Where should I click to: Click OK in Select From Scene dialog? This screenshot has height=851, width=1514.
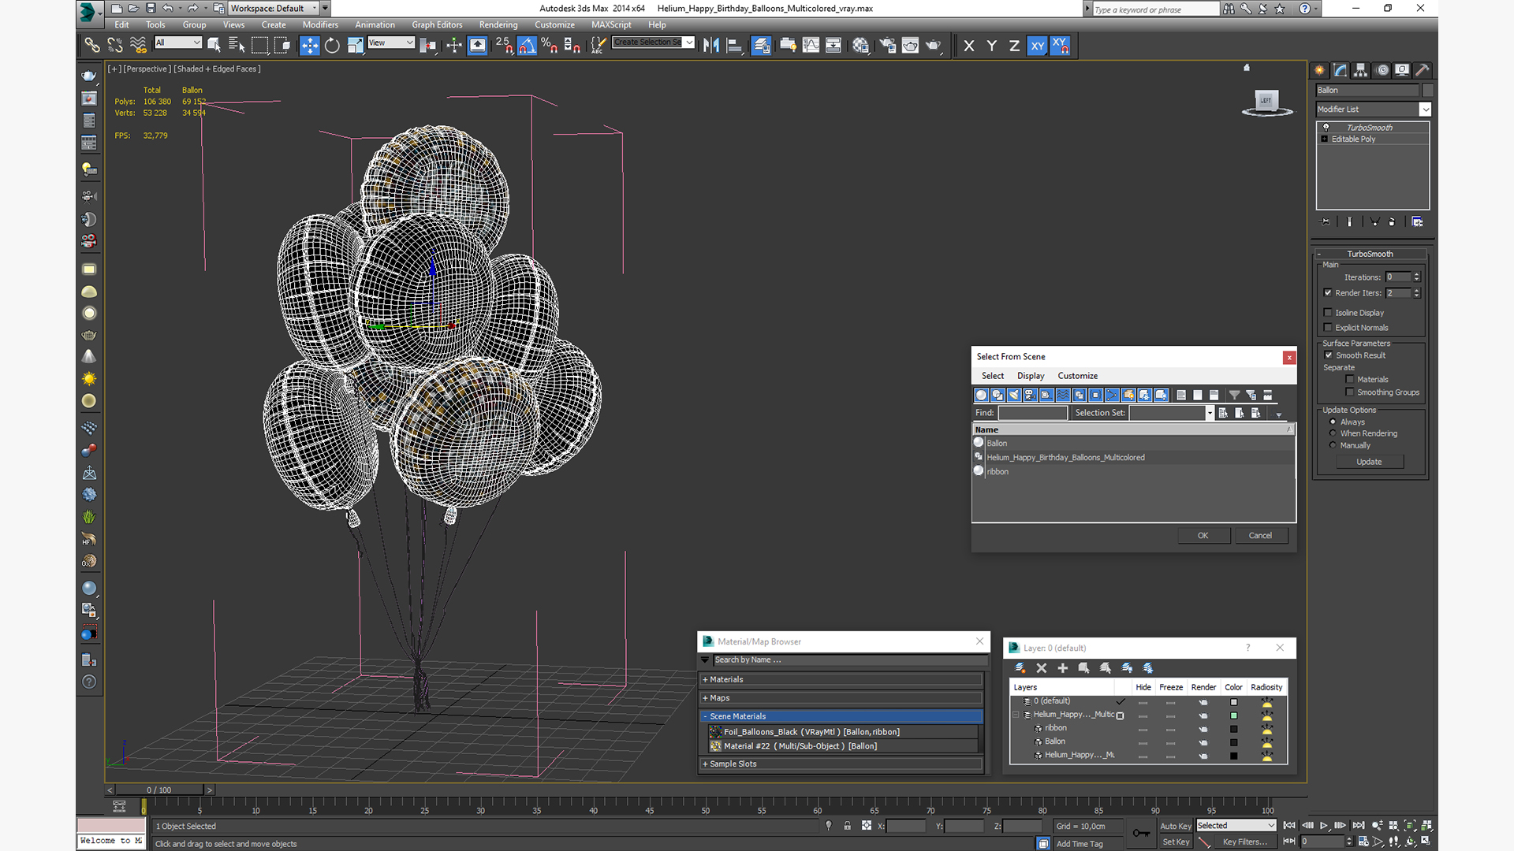1203,535
